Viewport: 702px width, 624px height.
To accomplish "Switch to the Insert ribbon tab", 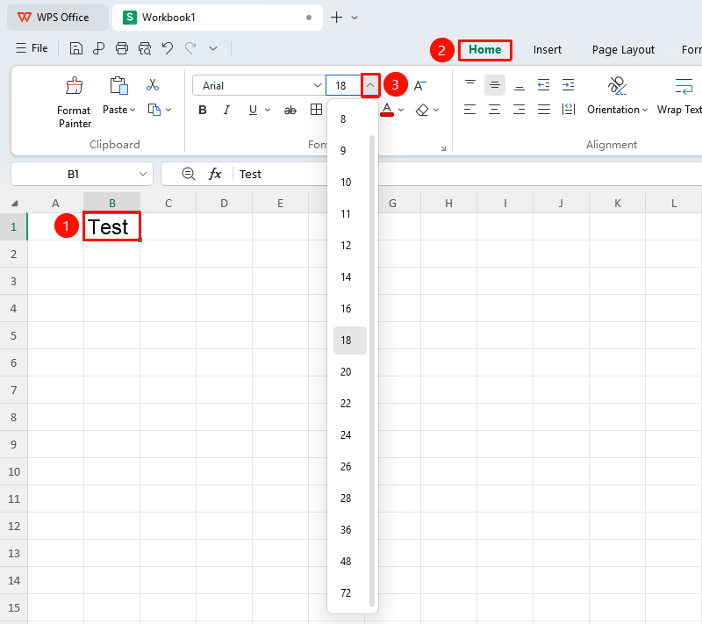I will [x=547, y=50].
